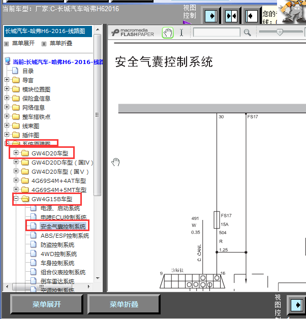Click the page icon for 4WD控制系统
This screenshot has width=306, height=319.
click(34, 253)
